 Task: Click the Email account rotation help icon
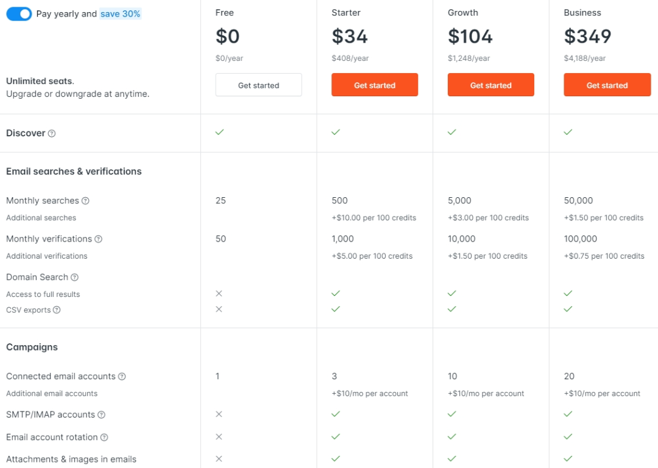[104, 438]
